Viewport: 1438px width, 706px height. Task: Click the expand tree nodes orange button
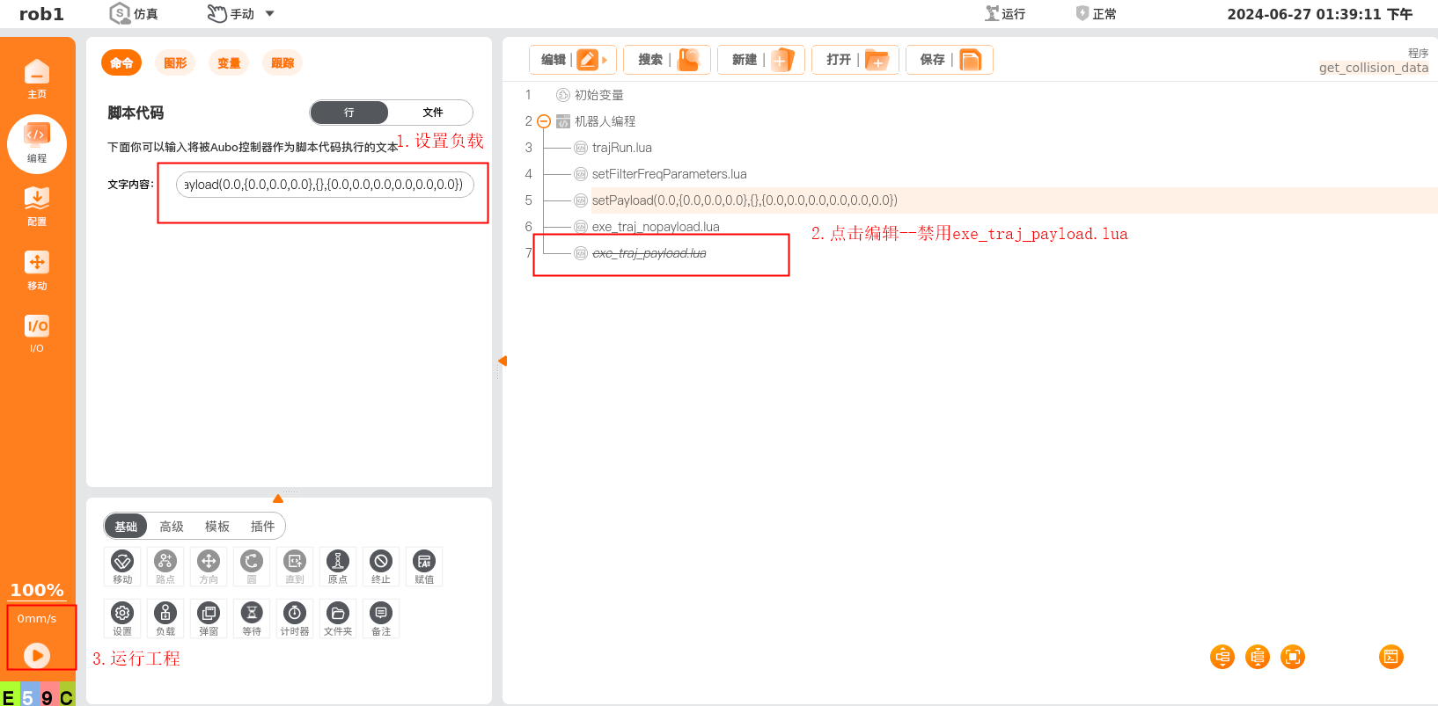tap(1222, 657)
